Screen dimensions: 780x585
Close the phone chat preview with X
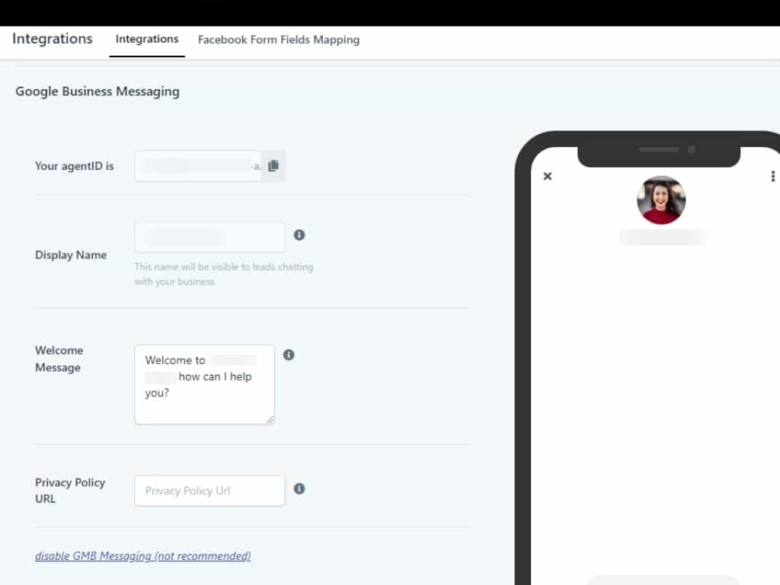(547, 176)
